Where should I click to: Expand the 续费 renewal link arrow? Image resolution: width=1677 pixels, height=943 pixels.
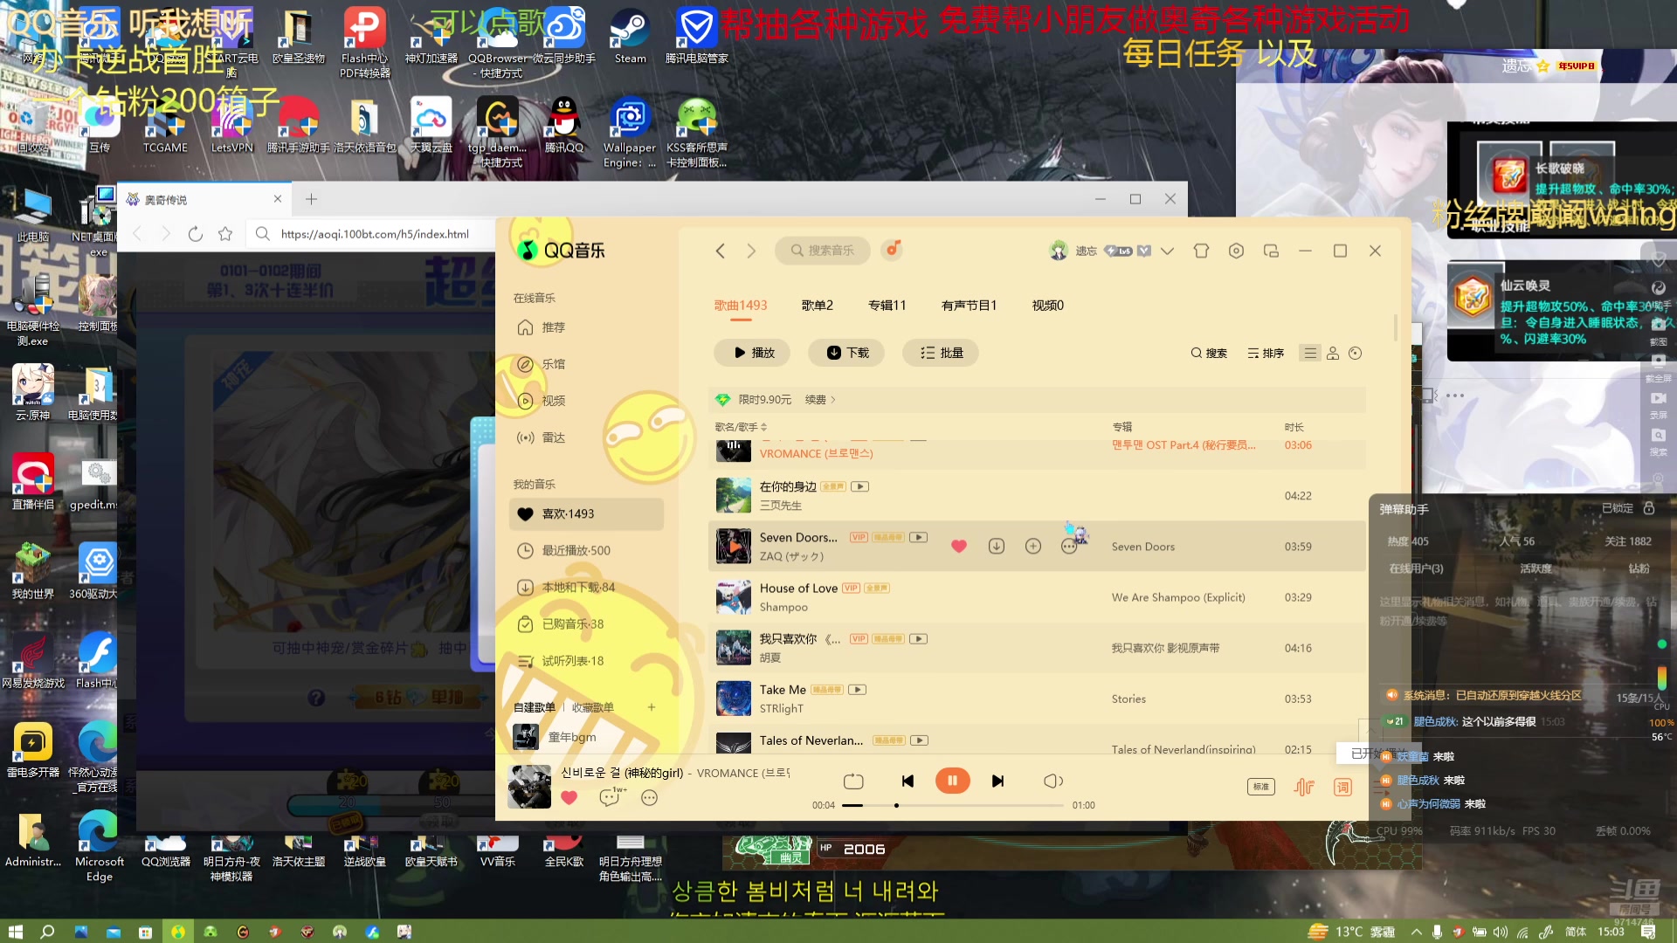point(820,399)
